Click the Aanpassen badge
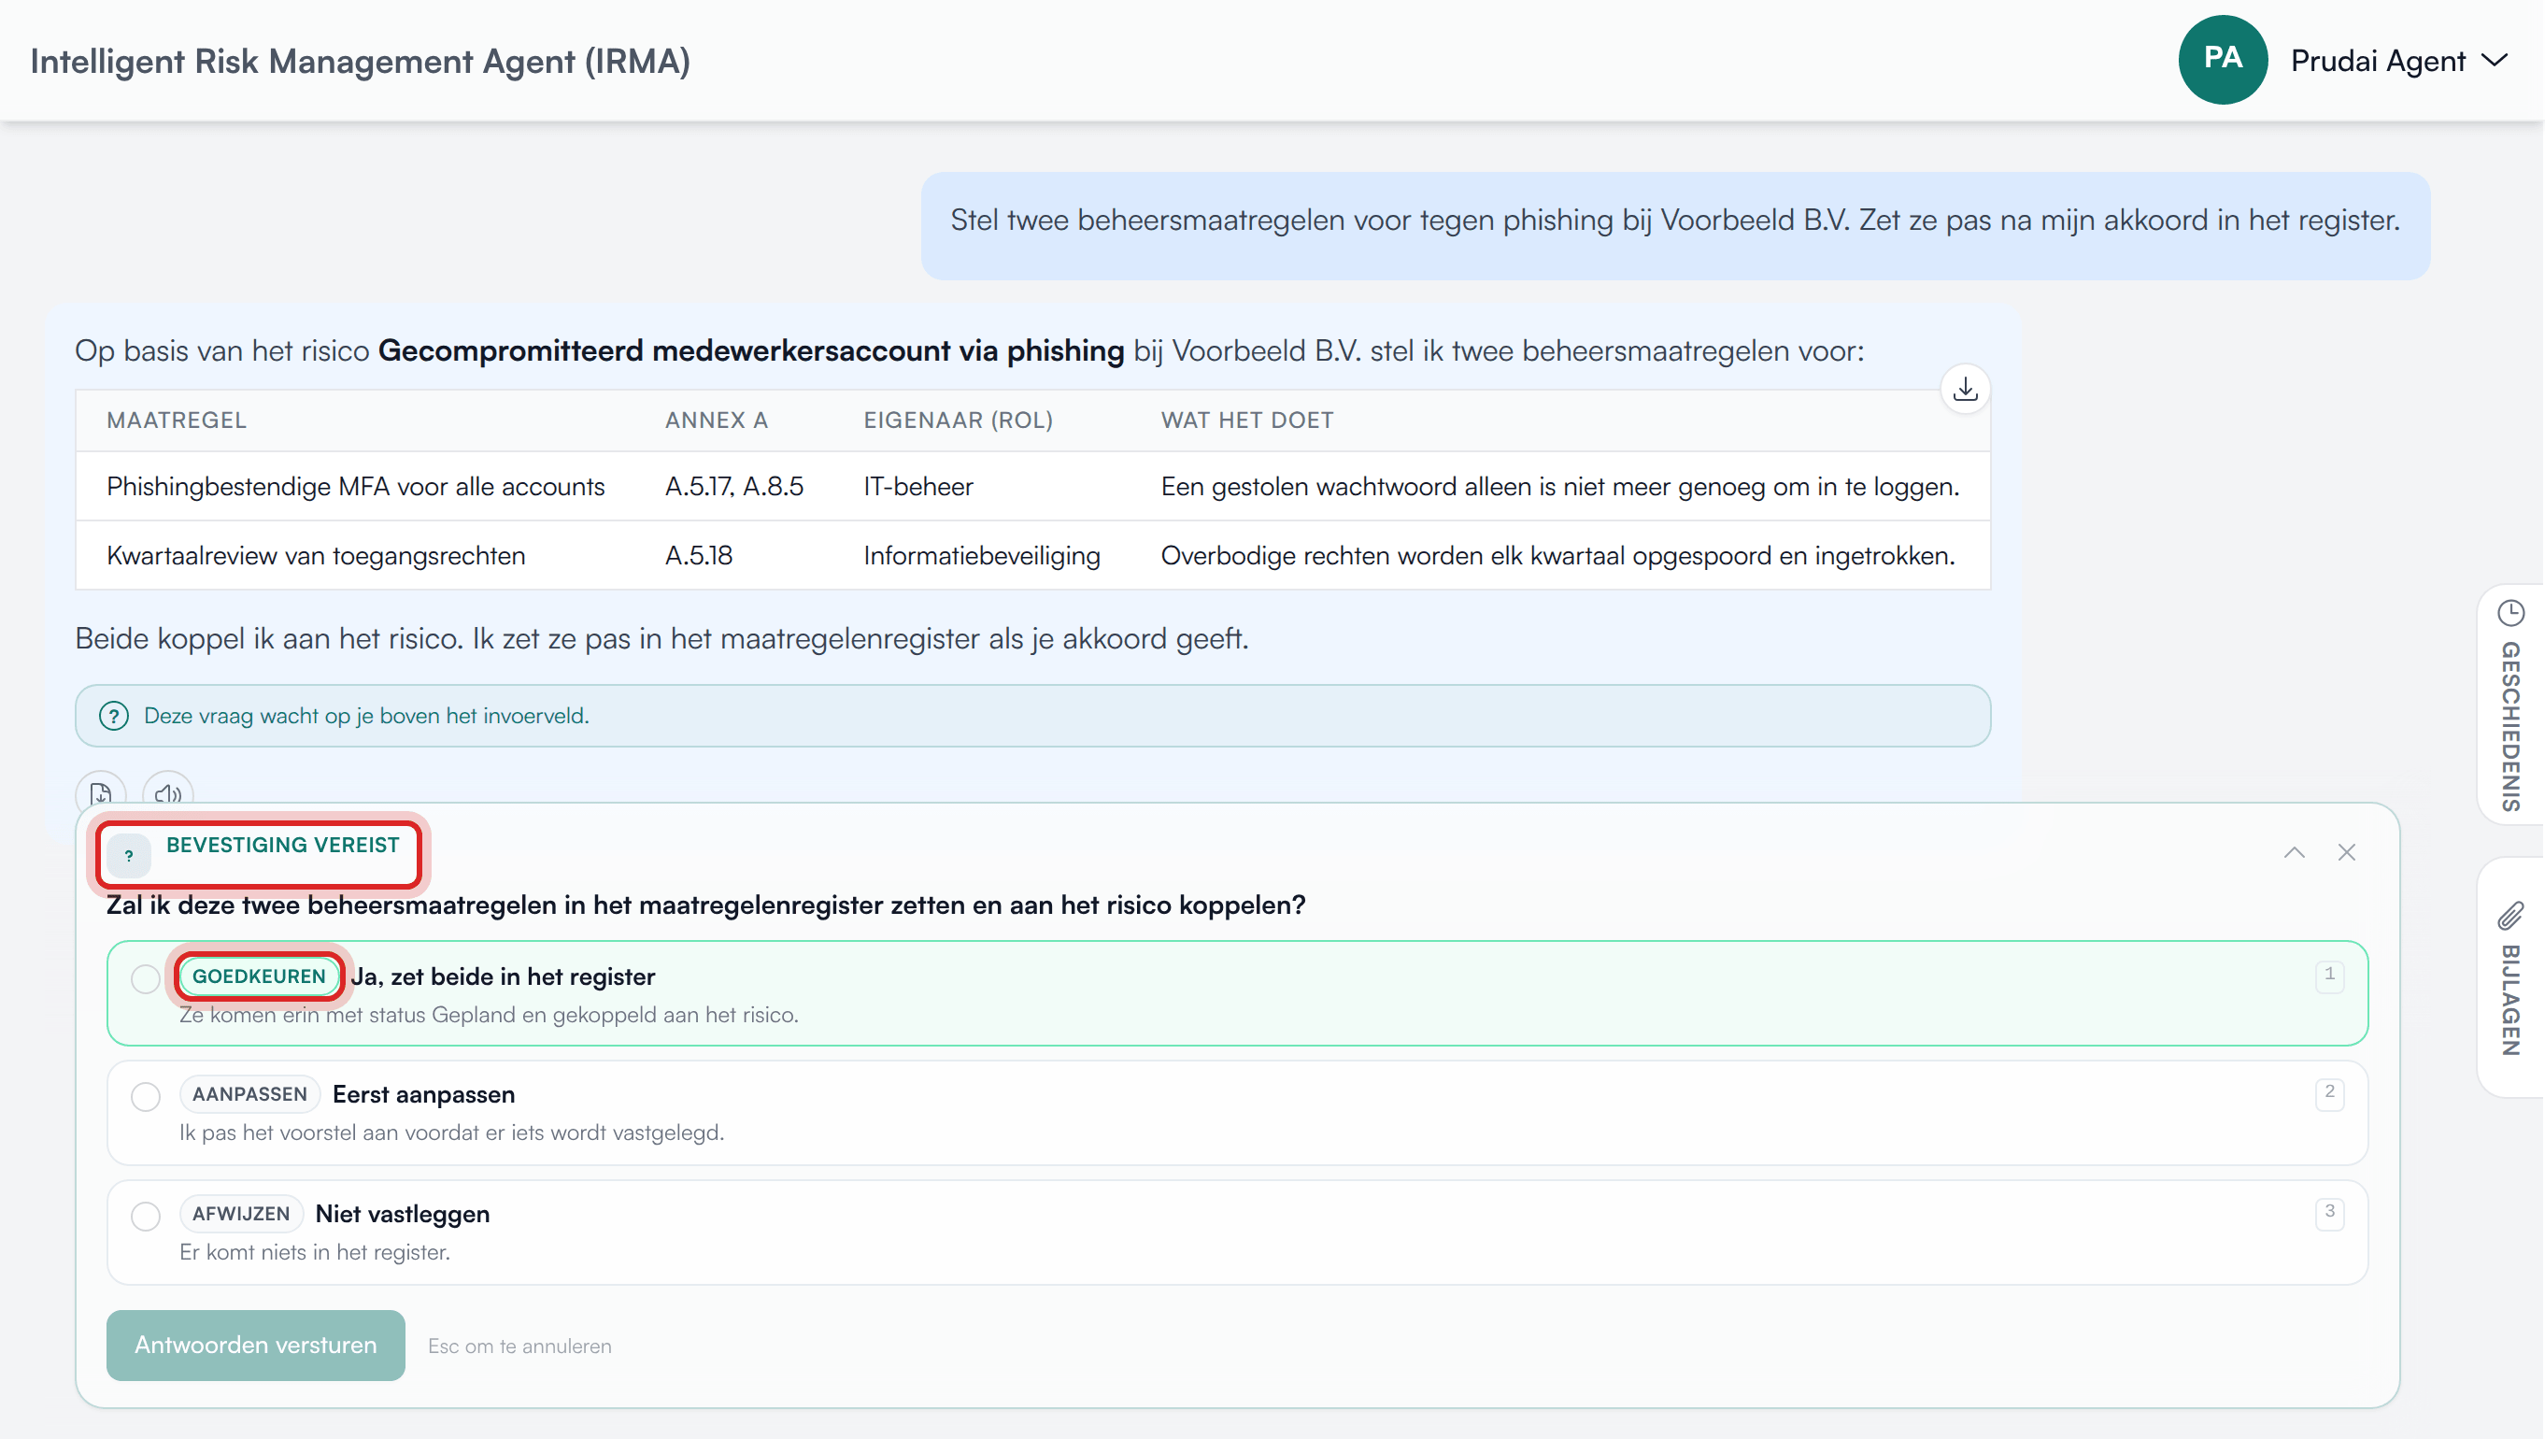This screenshot has width=2545, height=1439. (250, 1094)
